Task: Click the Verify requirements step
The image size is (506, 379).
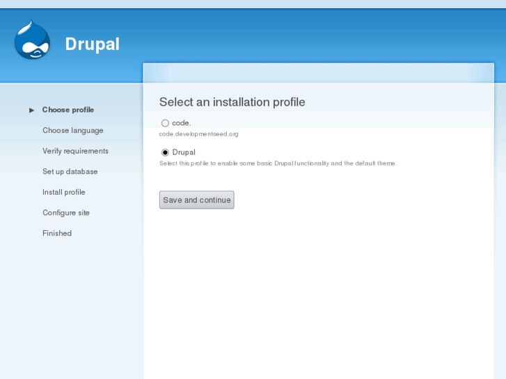Action: pos(75,151)
